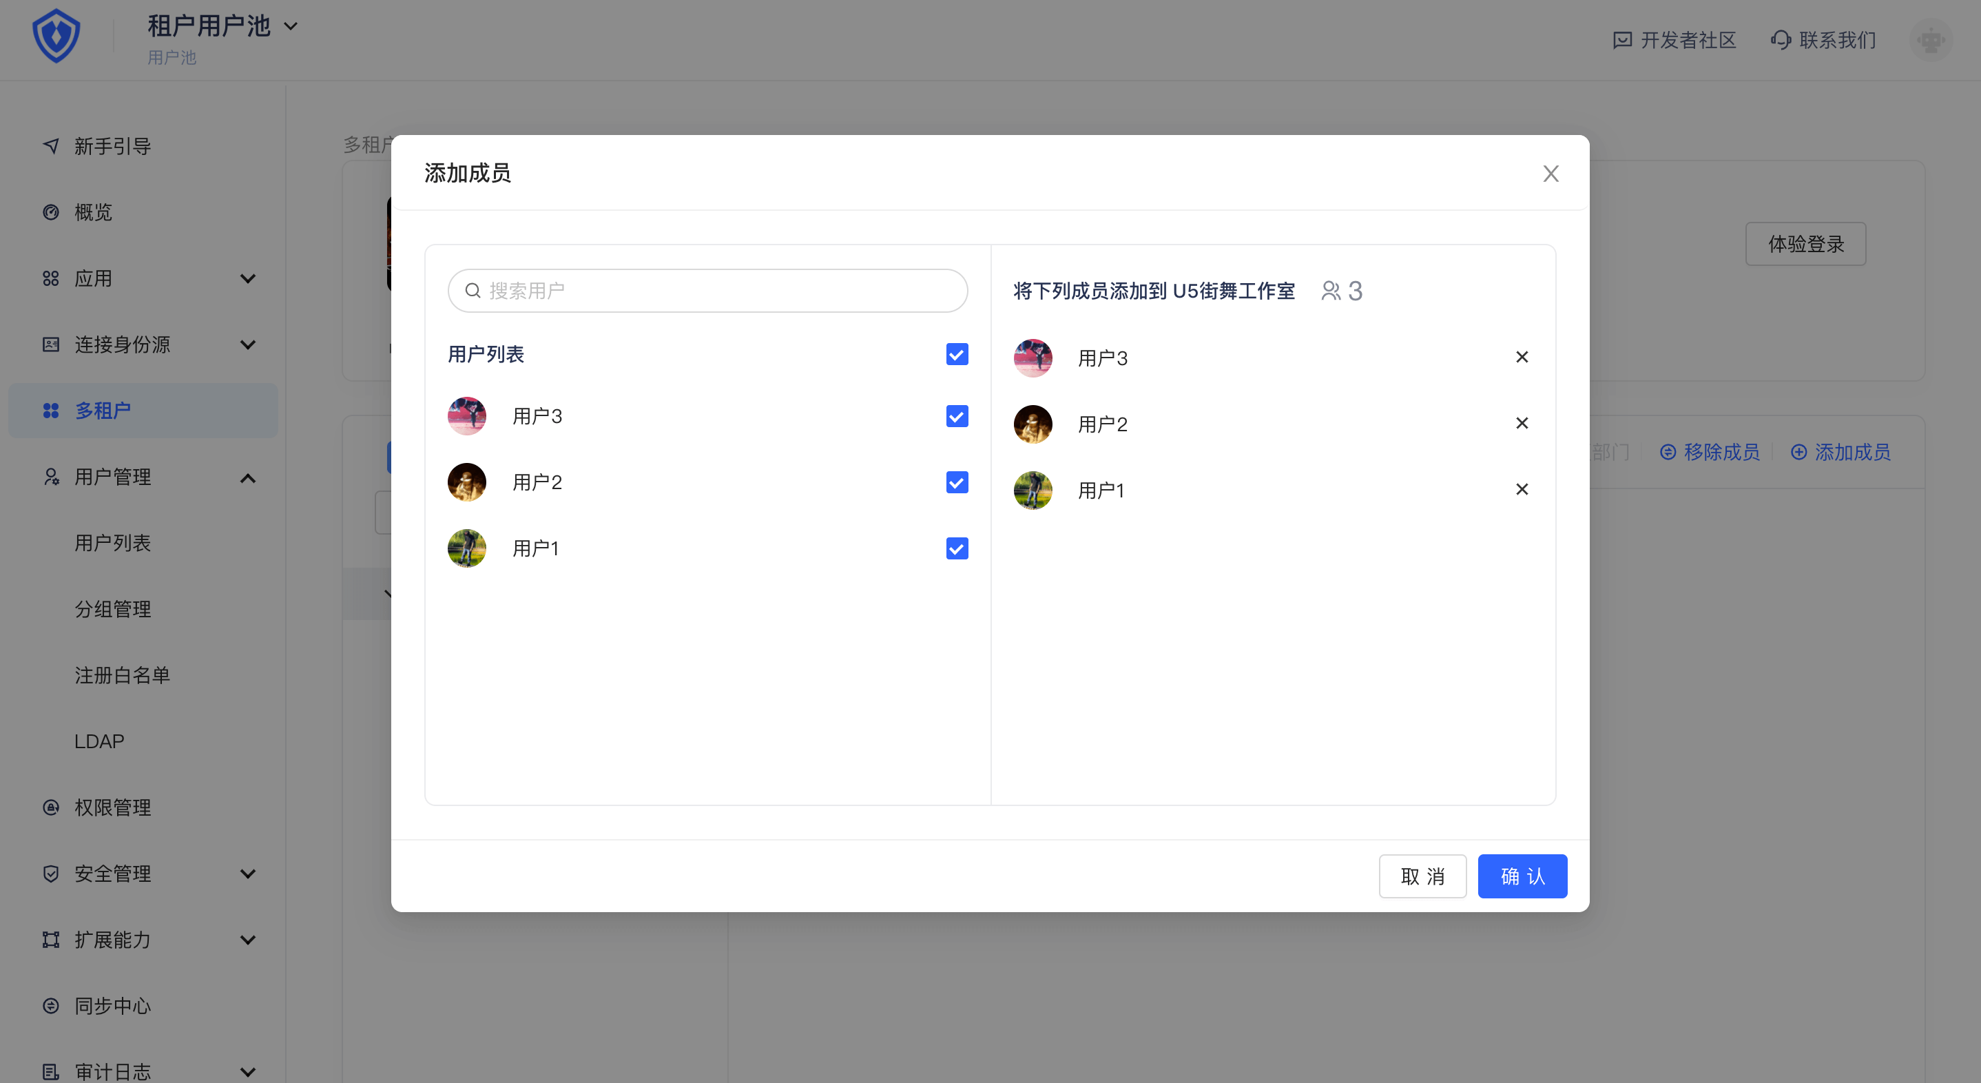
Task: Click the 取消 button
Action: pyautogui.click(x=1422, y=876)
